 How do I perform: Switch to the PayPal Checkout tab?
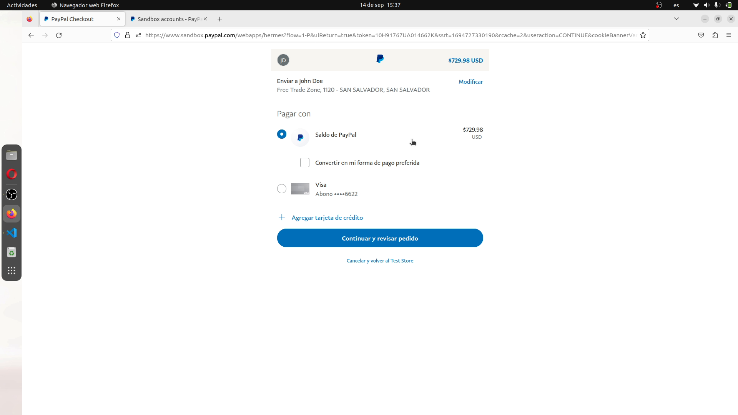pos(82,19)
